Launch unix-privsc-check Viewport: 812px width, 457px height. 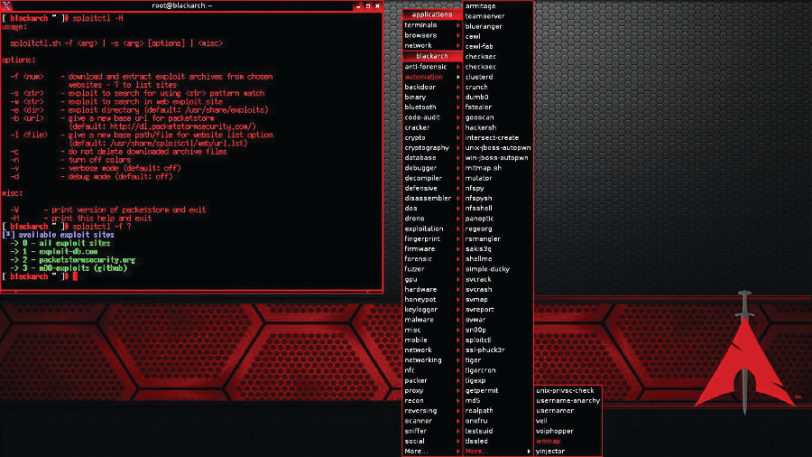565,391
